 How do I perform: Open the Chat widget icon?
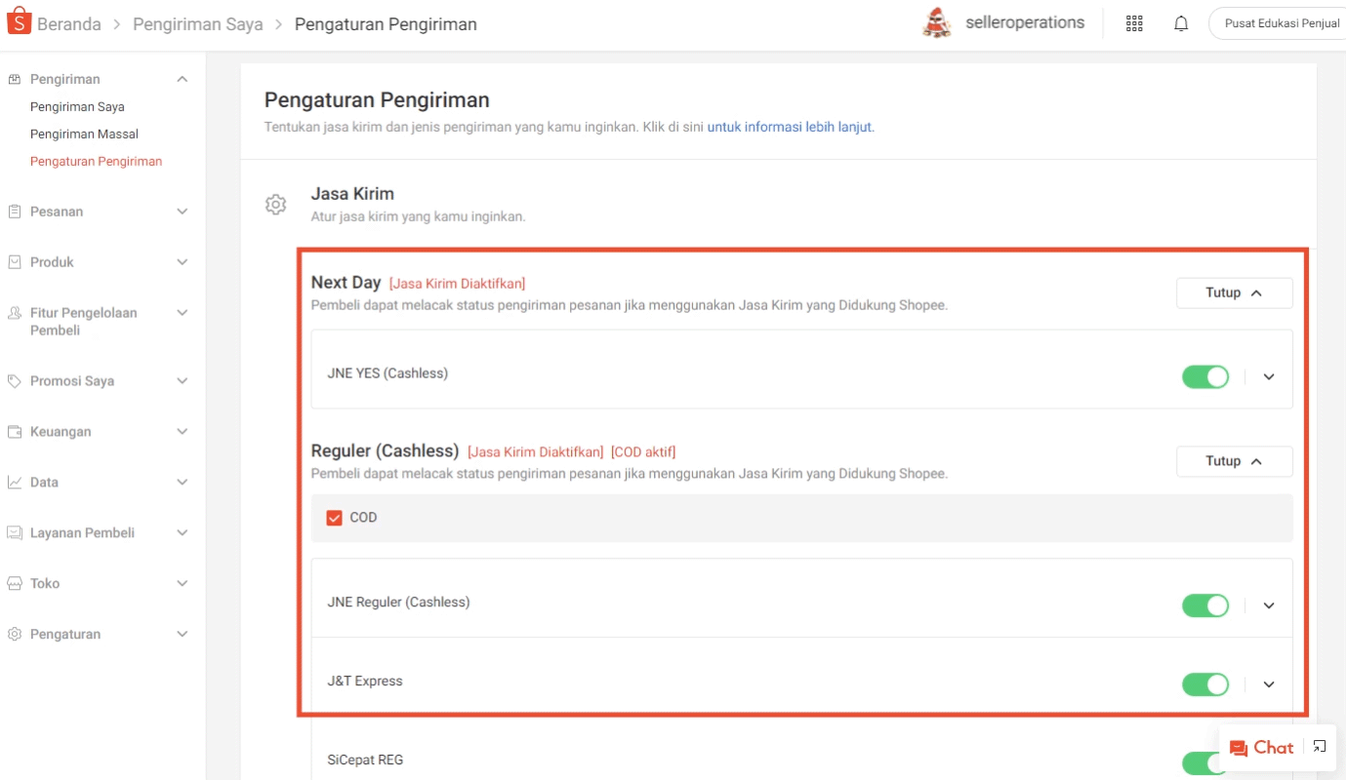tap(1239, 748)
